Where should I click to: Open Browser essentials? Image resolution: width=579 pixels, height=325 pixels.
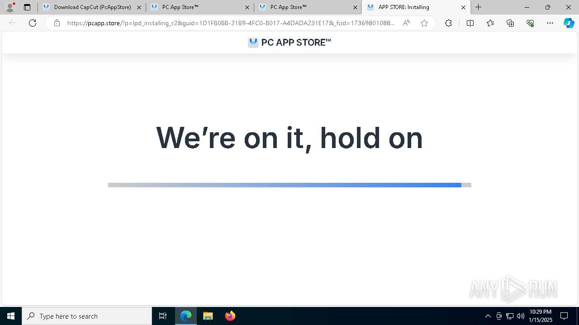(530, 23)
